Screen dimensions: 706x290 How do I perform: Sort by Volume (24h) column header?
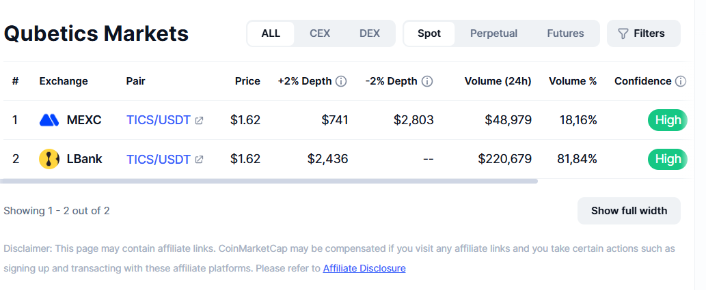point(498,81)
